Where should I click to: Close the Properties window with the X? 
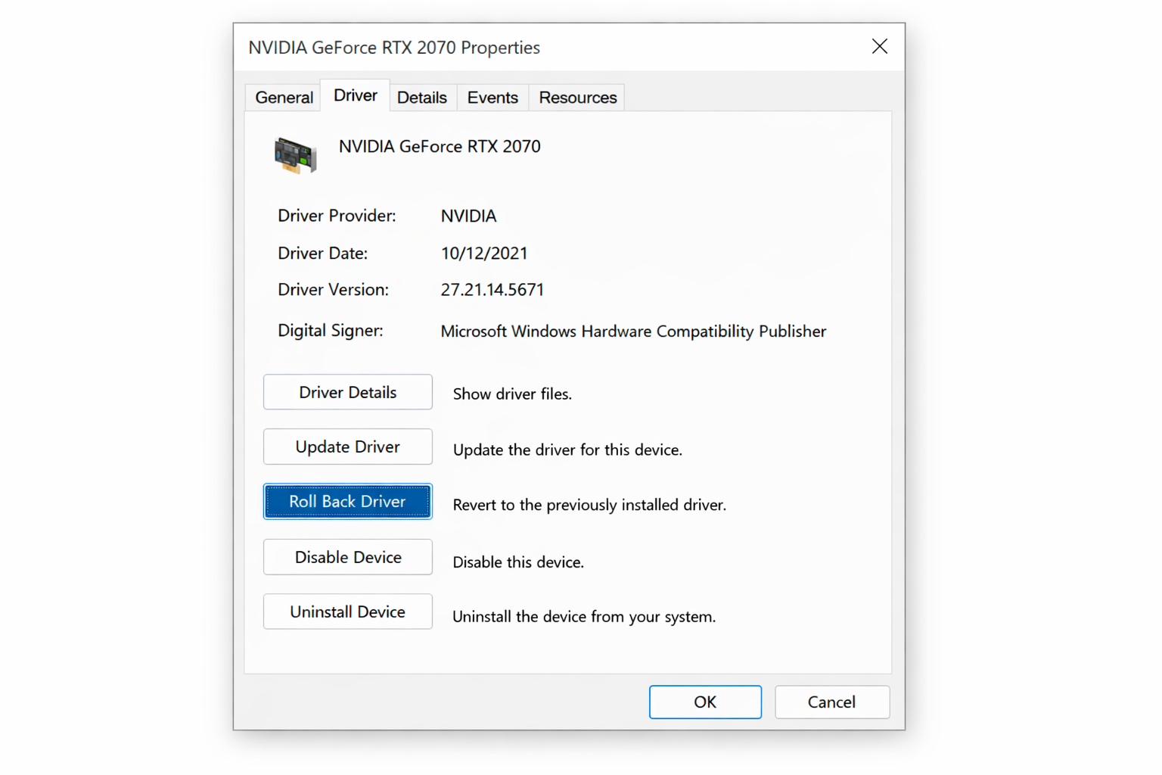[879, 46]
